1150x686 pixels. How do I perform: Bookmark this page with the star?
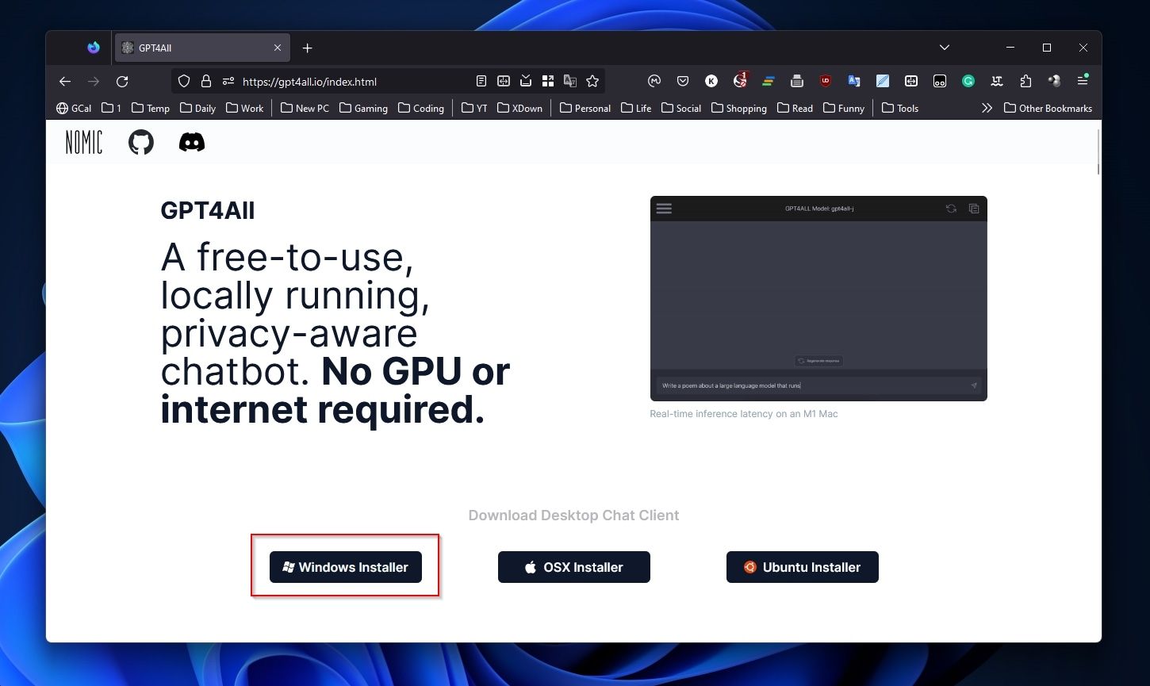[x=592, y=81]
